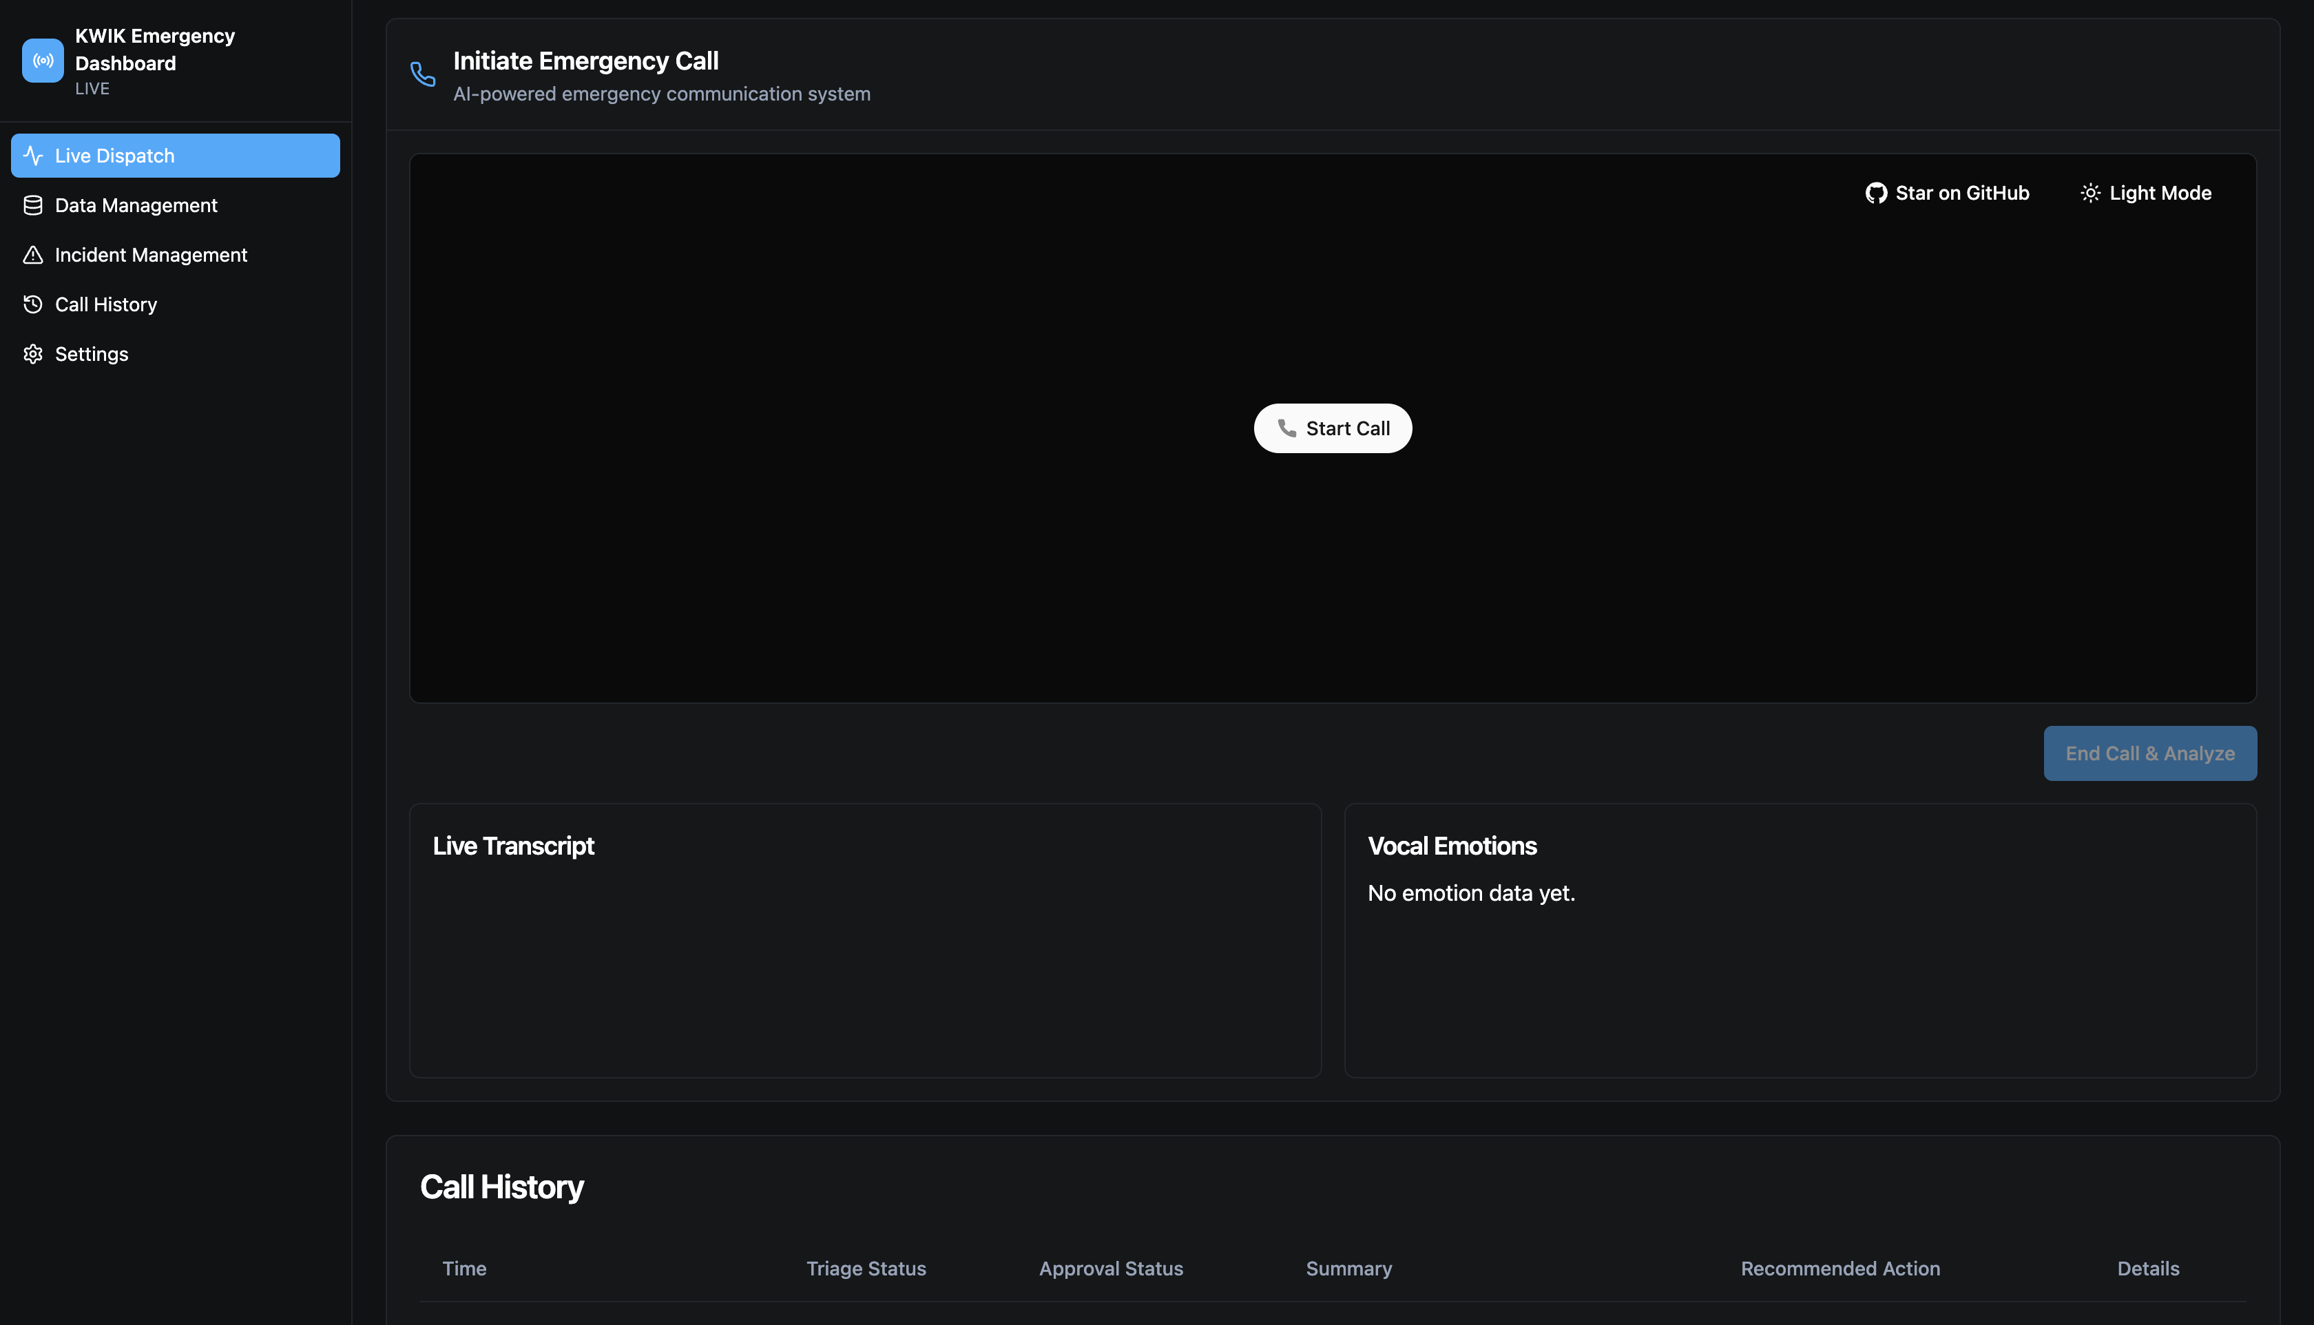Click the Approval Status column header
This screenshot has width=2314, height=1325.
coord(1111,1269)
